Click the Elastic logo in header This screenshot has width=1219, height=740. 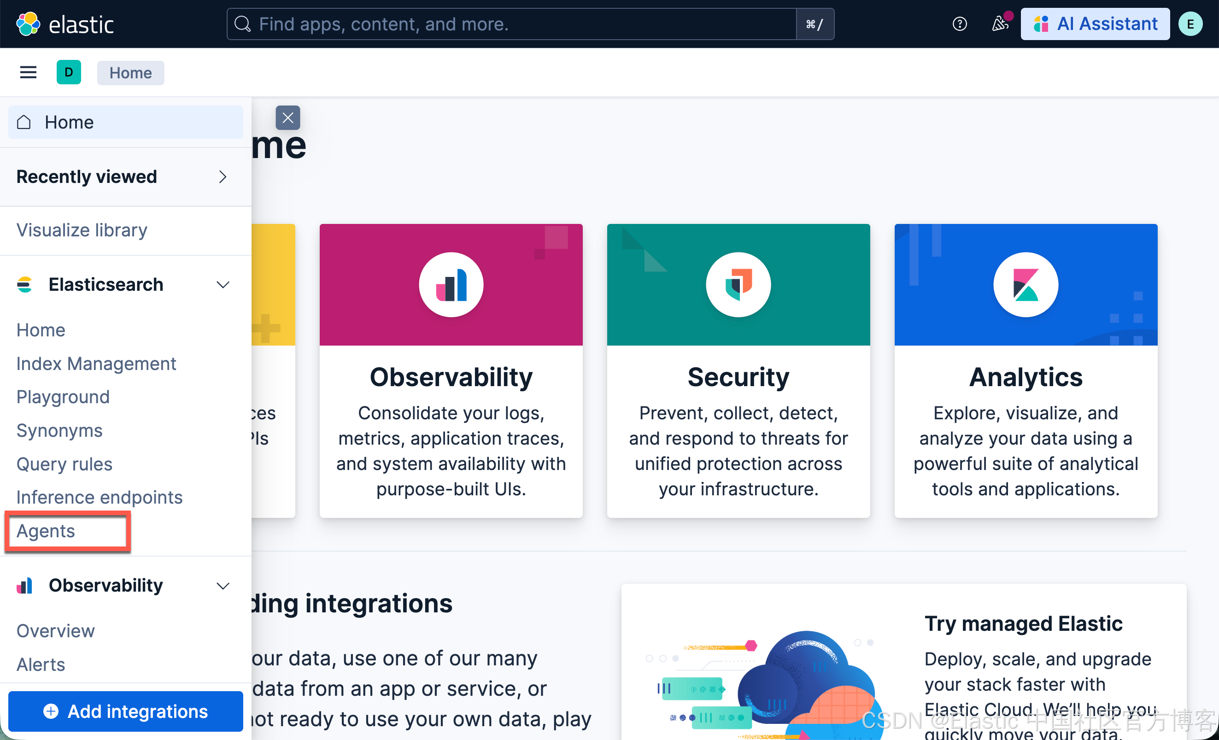pos(65,24)
